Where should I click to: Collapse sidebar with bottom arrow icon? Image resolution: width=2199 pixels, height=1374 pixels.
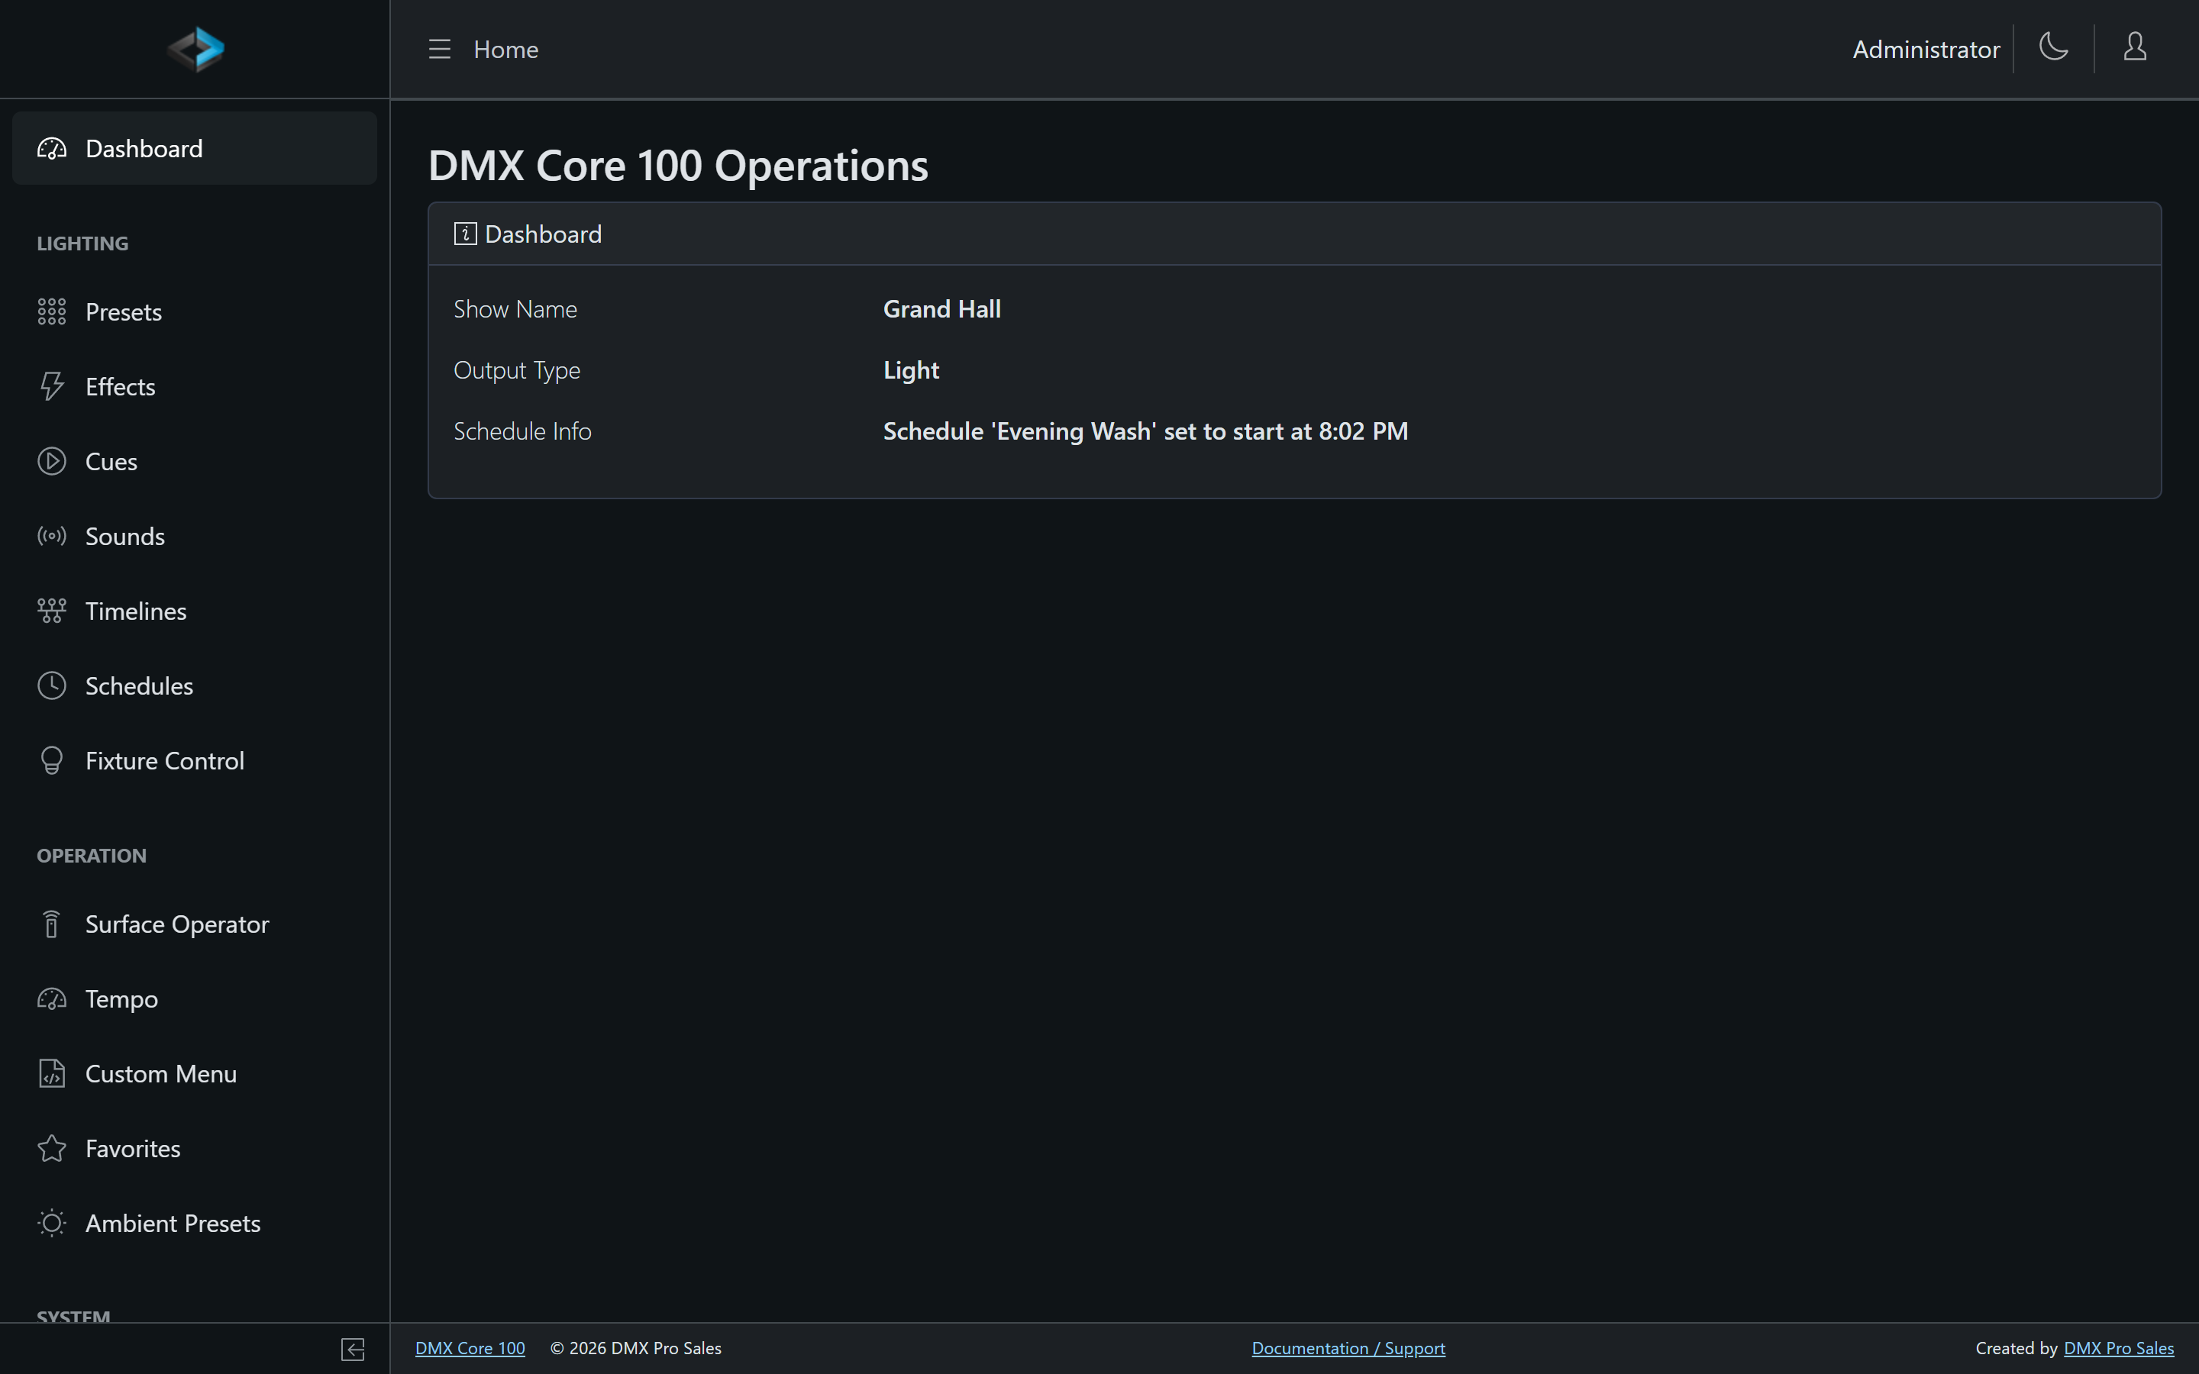(353, 1350)
